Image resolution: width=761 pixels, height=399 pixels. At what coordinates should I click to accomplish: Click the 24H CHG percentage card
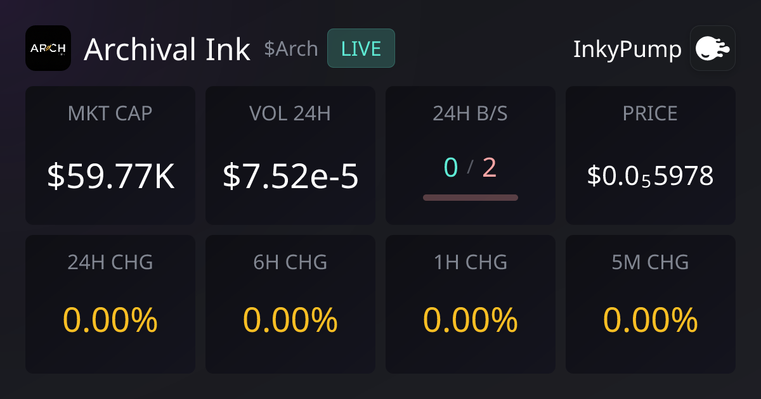pyautogui.click(x=110, y=304)
